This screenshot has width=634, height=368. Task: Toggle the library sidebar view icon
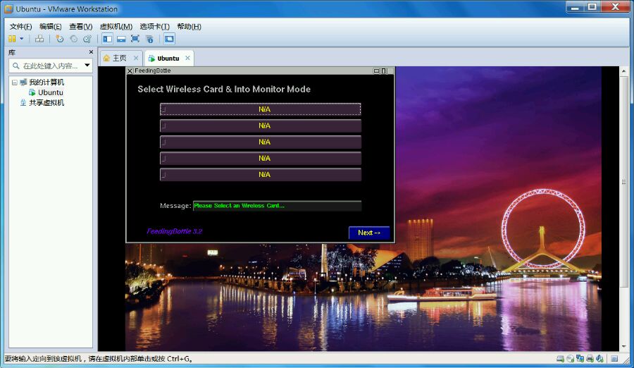pos(107,39)
